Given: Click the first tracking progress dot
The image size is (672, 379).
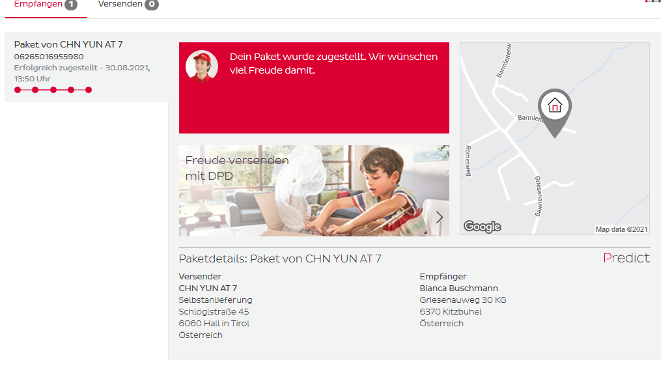Looking at the screenshot, I should [x=18, y=90].
